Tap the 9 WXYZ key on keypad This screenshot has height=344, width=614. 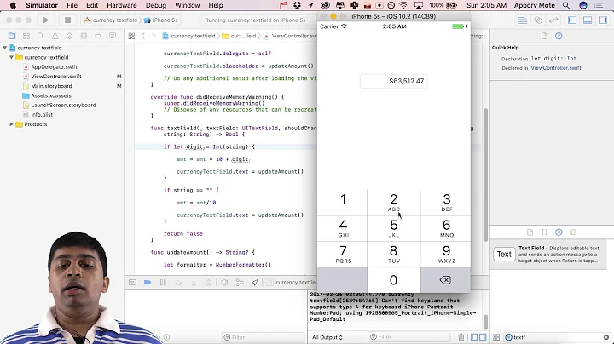point(446,255)
